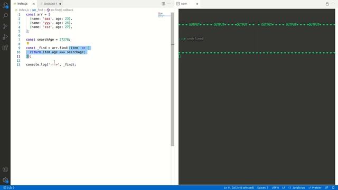Viewport: 338px width, 190px height.
Task: Open the Manage gear icon
Action: coord(5,180)
